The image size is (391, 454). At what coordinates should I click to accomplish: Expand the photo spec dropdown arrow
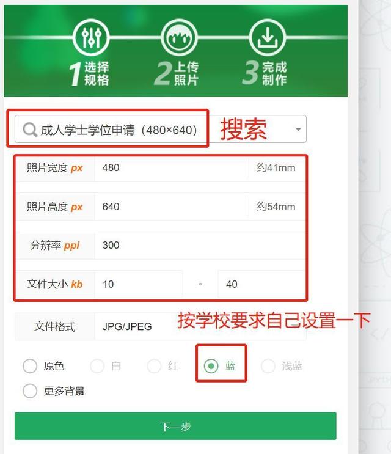(x=298, y=129)
